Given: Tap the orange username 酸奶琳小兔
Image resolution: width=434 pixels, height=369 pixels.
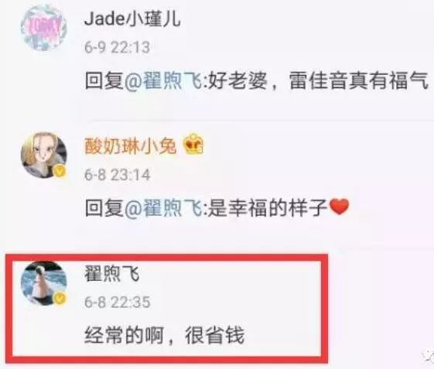Looking at the screenshot, I should coord(131,145).
